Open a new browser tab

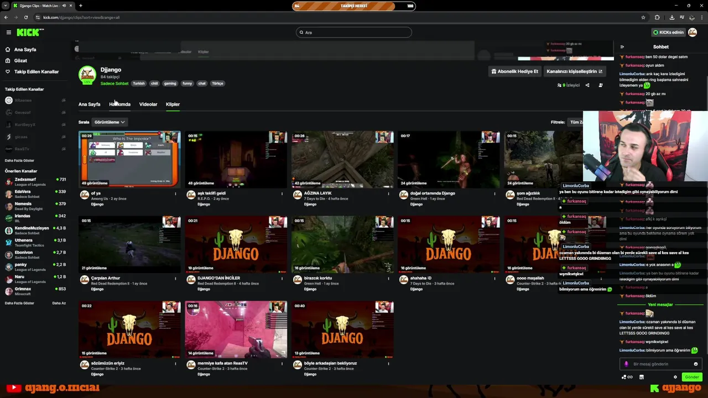pyautogui.click(x=80, y=6)
